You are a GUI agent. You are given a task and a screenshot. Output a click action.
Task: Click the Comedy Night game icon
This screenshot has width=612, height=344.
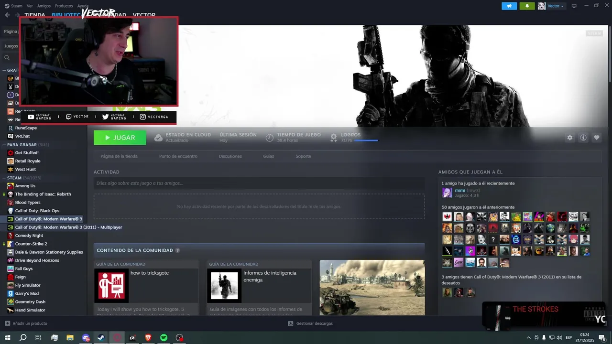click(11, 236)
